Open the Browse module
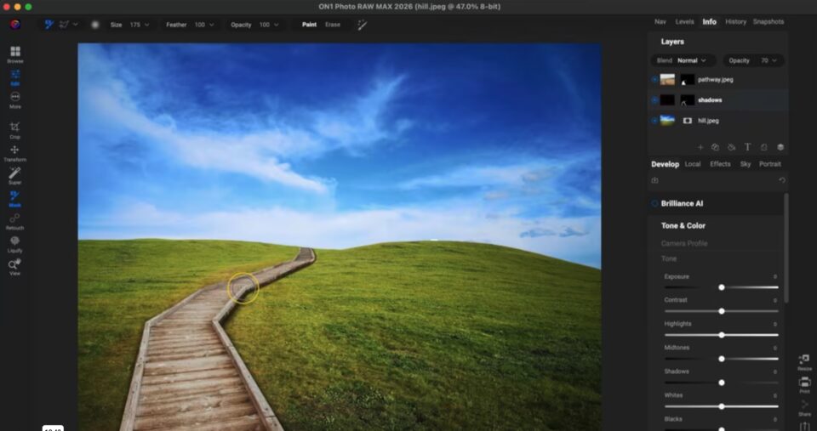The width and height of the screenshot is (817, 431). pyautogui.click(x=15, y=54)
